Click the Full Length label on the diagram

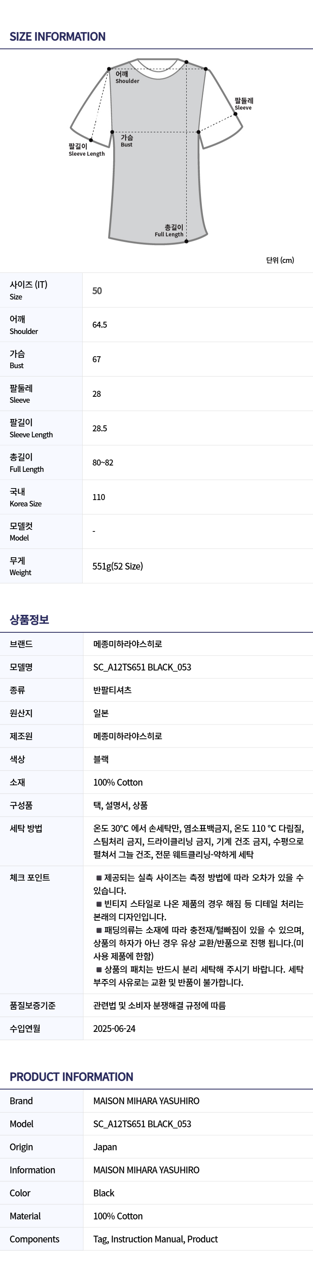coord(169,231)
